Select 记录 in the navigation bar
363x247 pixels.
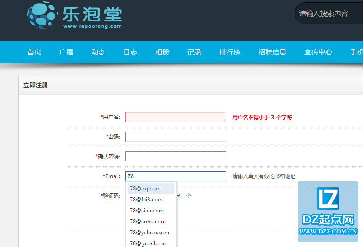pyautogui.click(x=194, y=52)
